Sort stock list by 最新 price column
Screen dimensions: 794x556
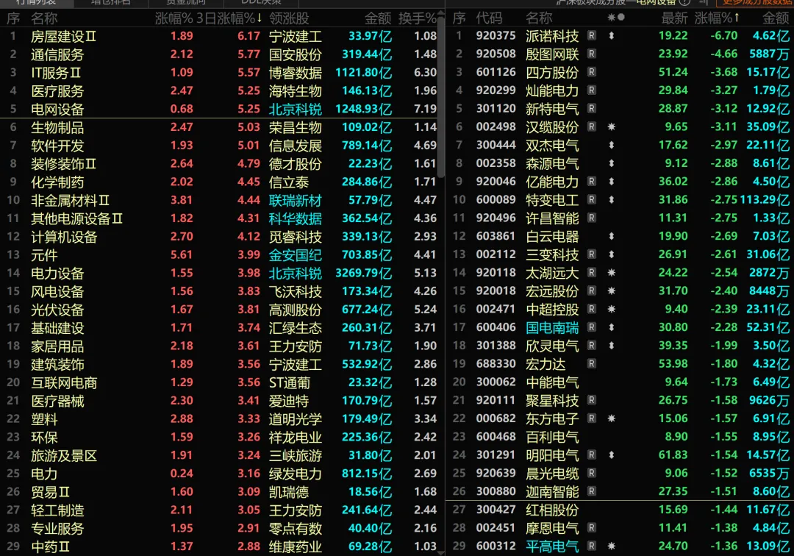coord(674,18)
